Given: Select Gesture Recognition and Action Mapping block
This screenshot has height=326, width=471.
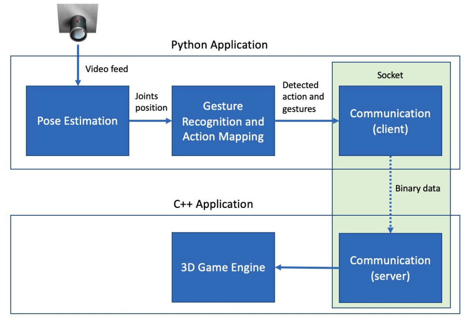Looking at the screenshot, I should [223, 121].
